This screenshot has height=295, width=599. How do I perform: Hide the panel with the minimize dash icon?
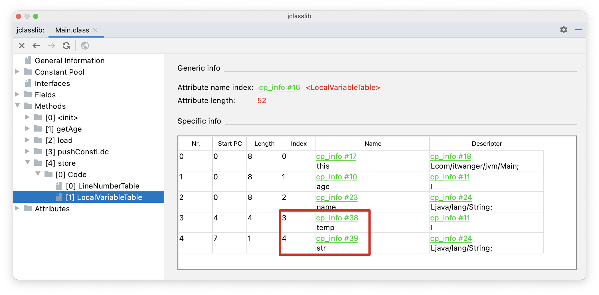point(578,30)
